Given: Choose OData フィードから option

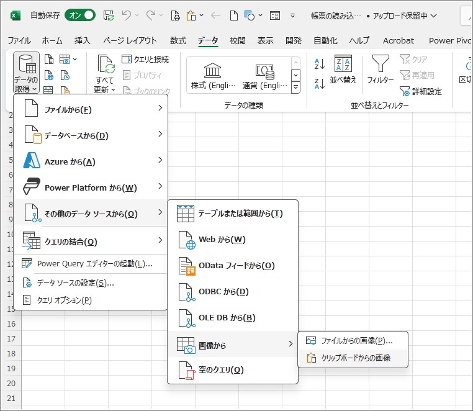Looking at the screenshot, I should click(x=233, y=266).
